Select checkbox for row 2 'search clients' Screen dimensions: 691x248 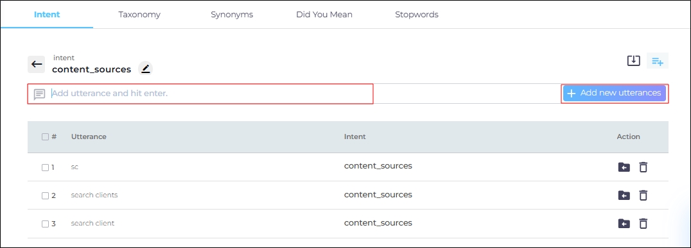[45, 195]
